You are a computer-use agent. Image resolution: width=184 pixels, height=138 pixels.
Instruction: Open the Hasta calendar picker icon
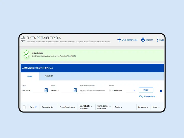click(75, 90)
